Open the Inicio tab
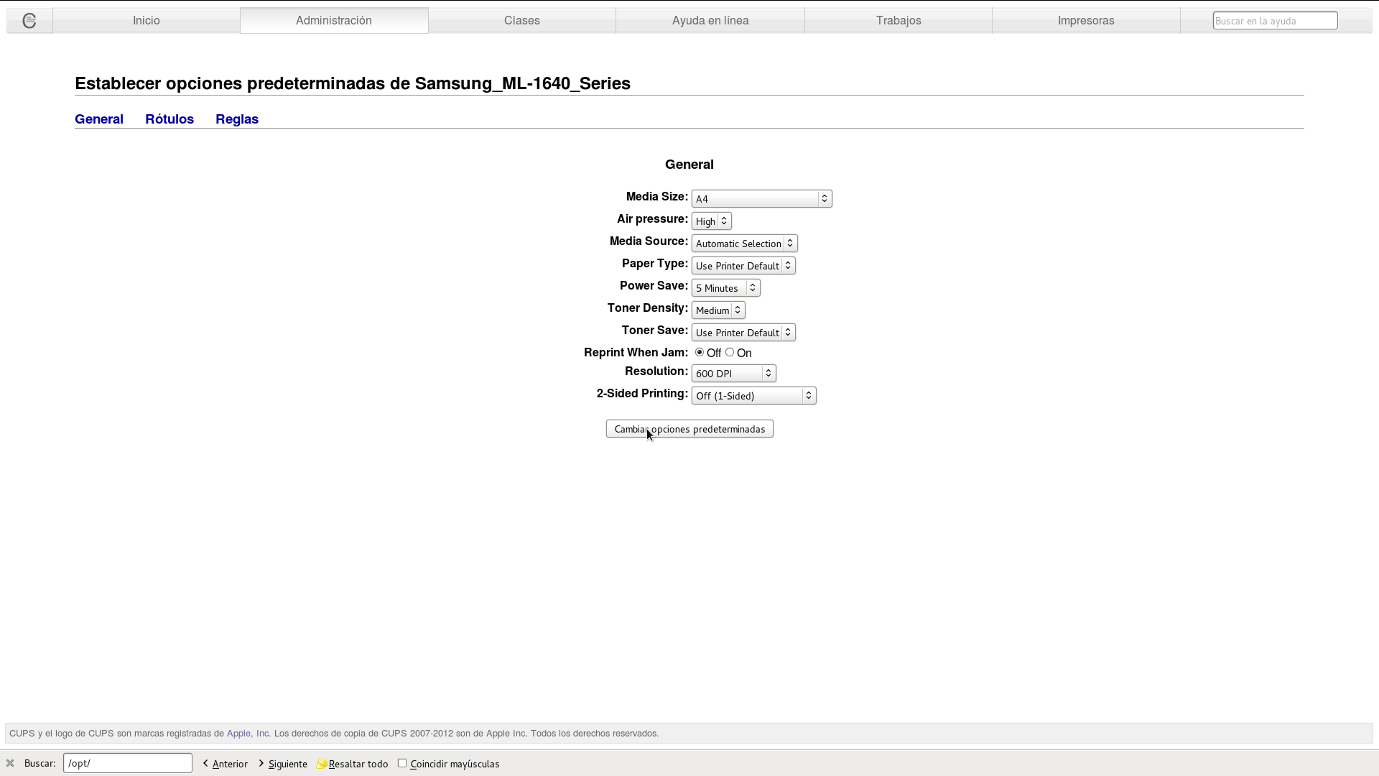1379x776 pixels. coord(147,20)
